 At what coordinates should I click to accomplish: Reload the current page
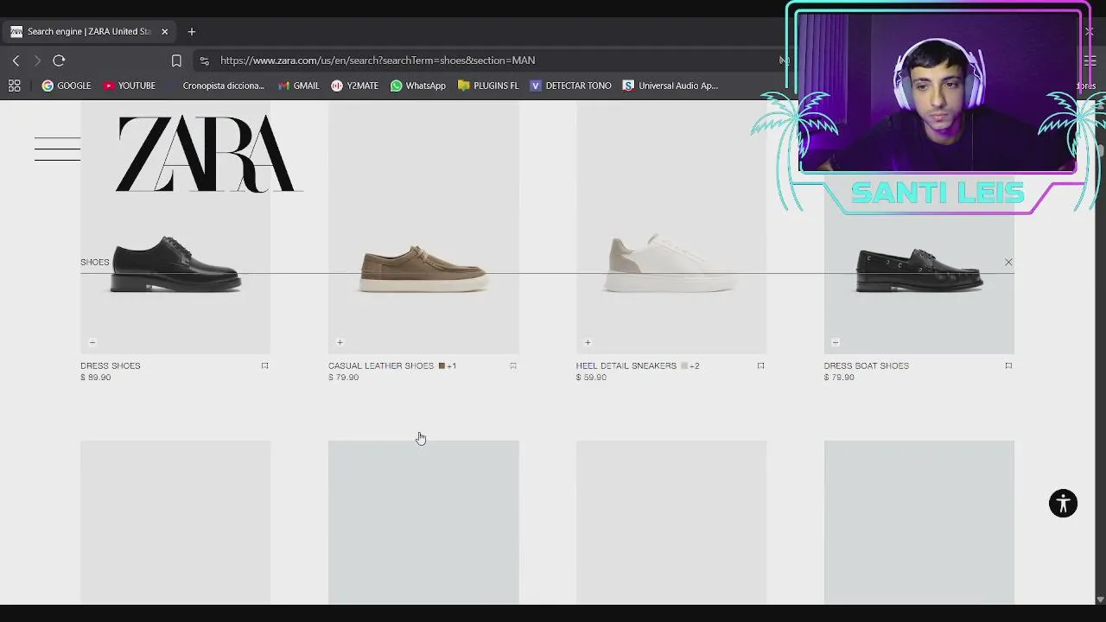point(59,60)
